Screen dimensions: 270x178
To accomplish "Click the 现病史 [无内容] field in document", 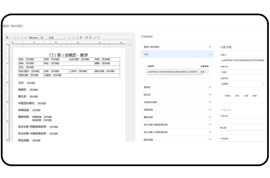I will pos(28,89).
